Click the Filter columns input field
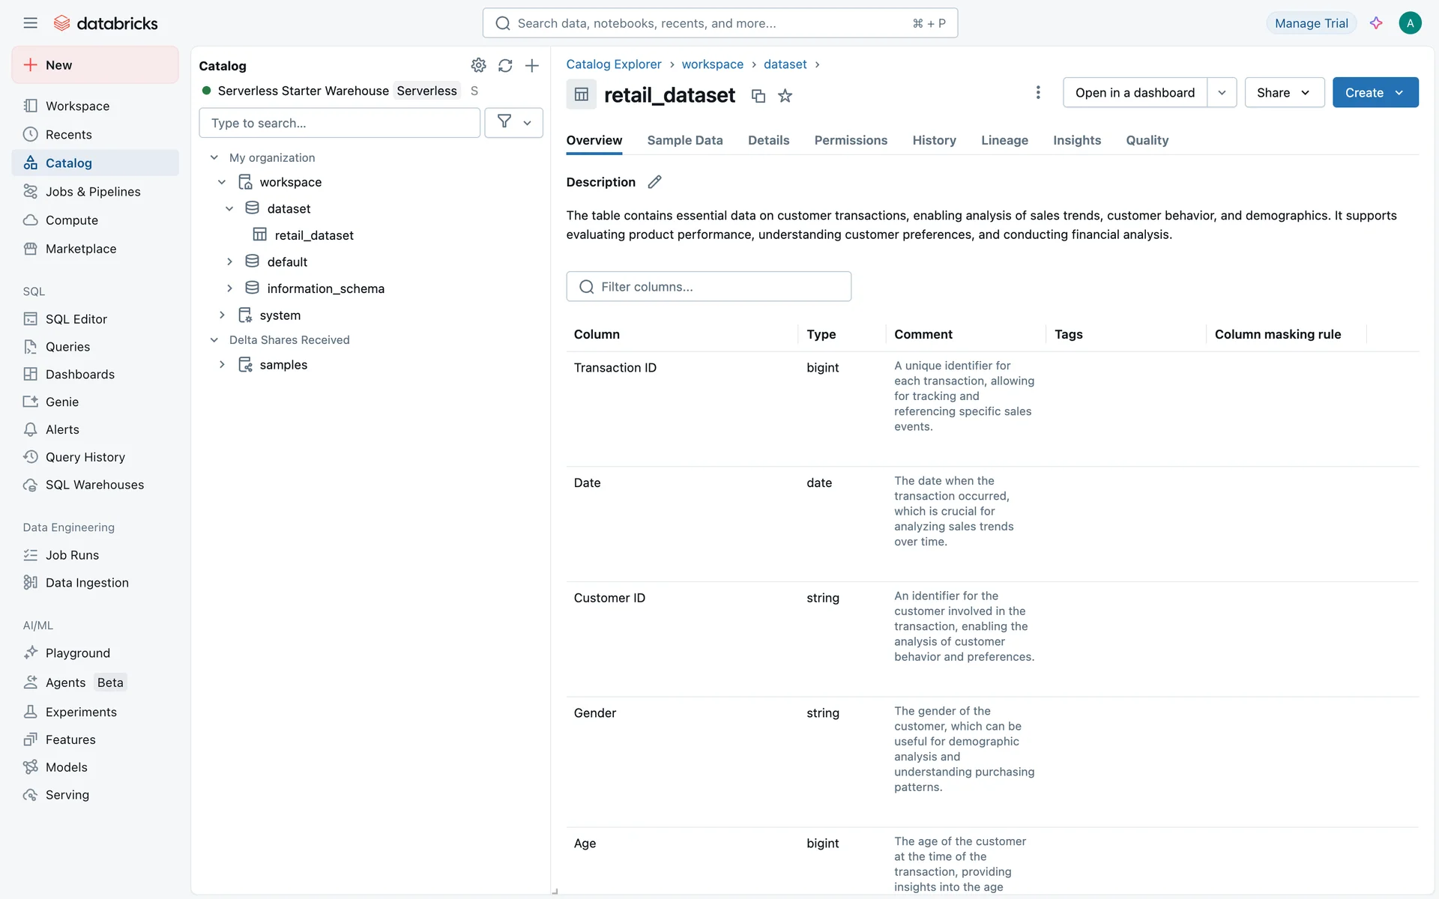The width and height of the screenshot is (1439, 899). pos(709,287)
